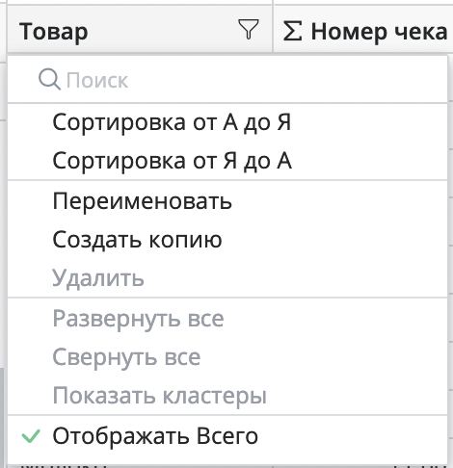Focus the Поиск search field
The height and width of the screenshot is (468, 453).
pyautogui.click(x=227, y=80)
